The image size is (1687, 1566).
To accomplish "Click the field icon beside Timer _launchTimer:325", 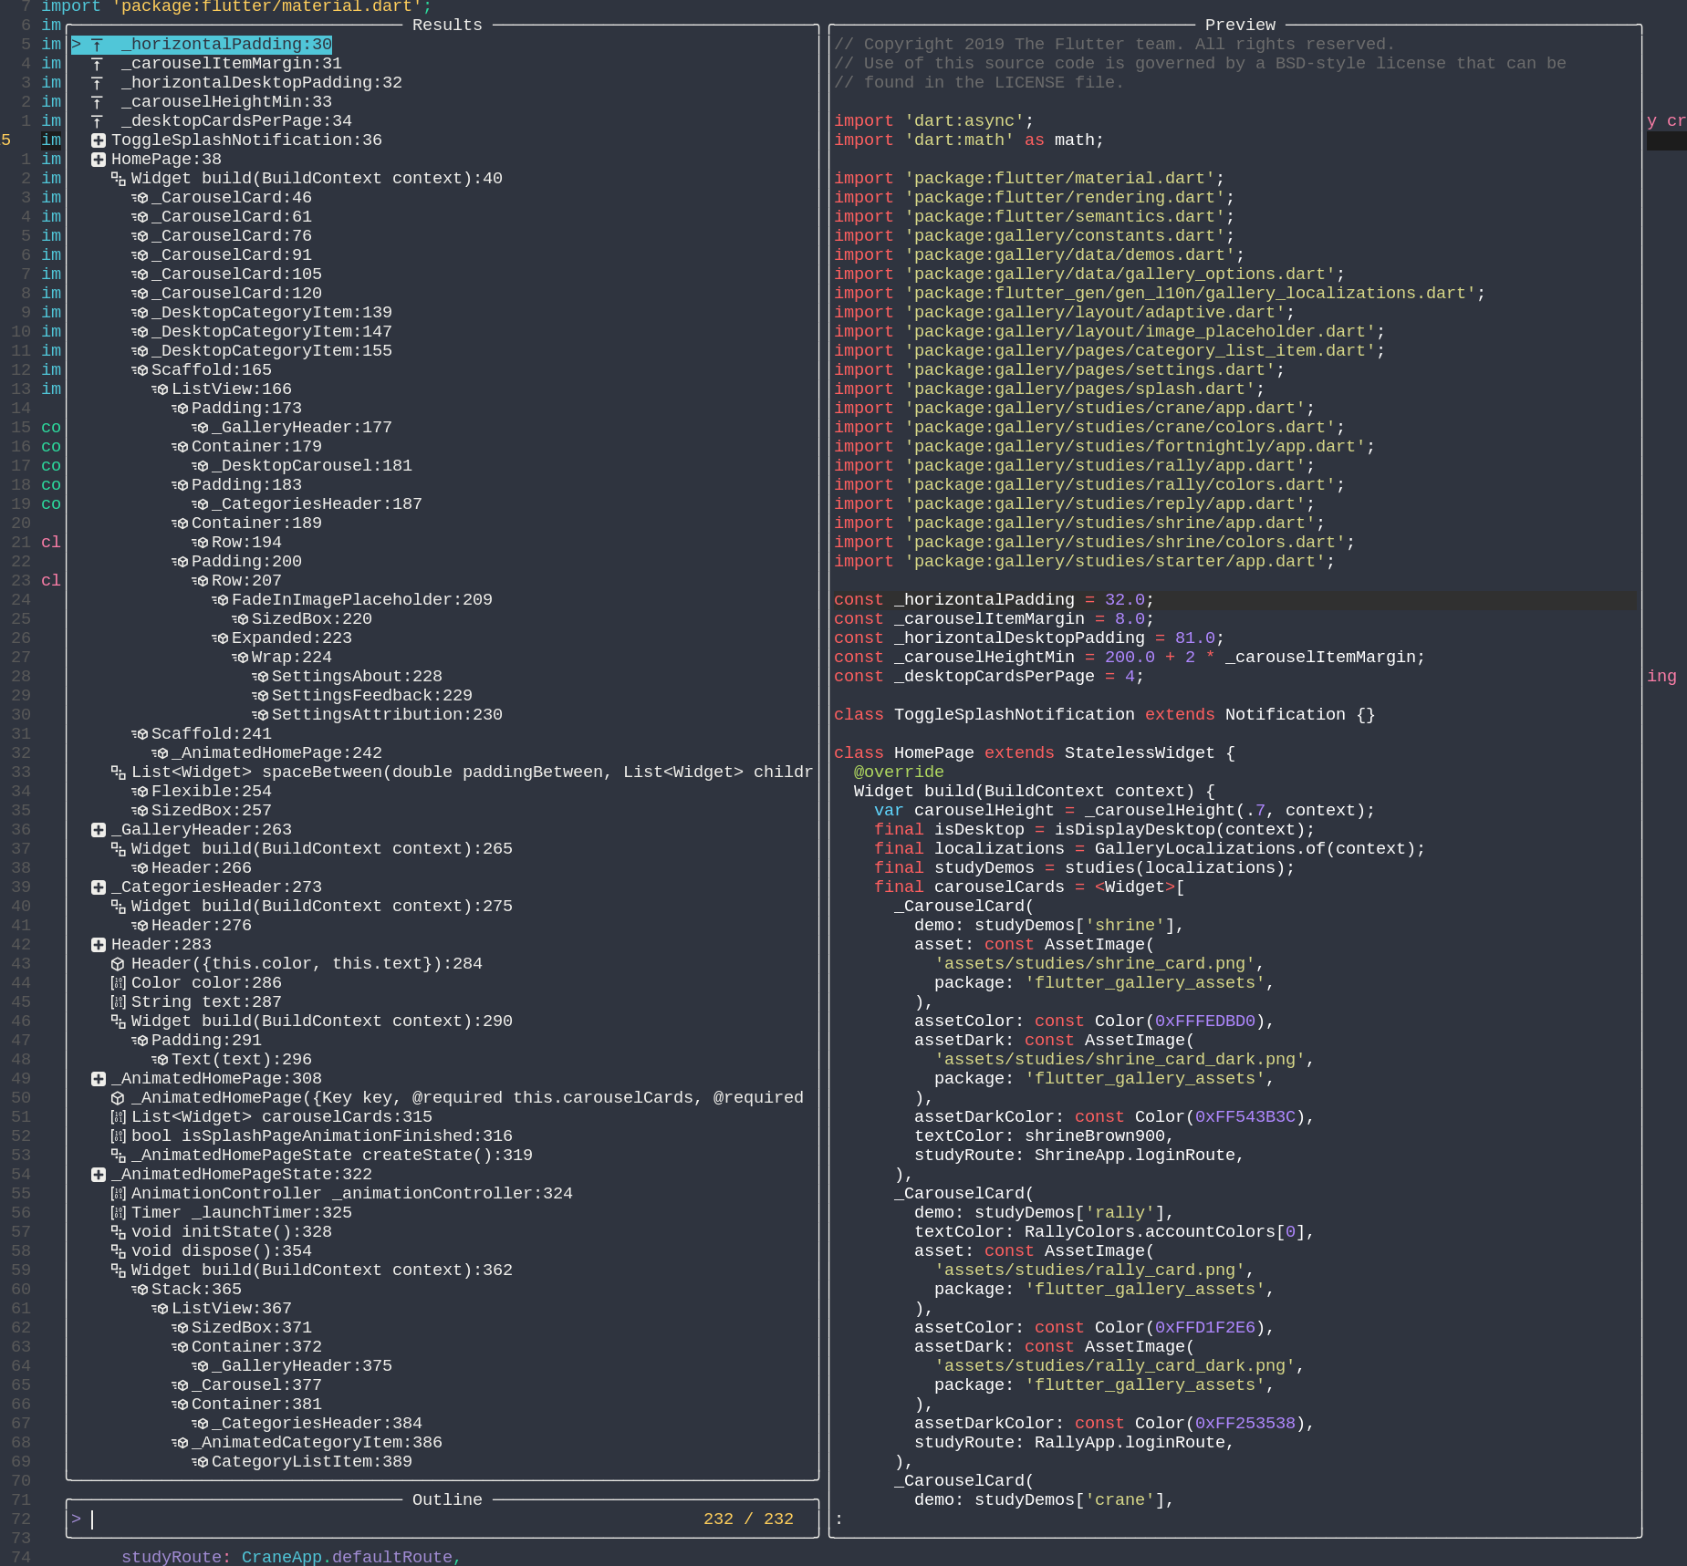I will tap(119, 1213).
